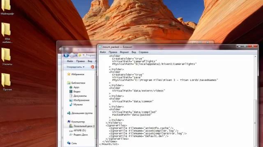263x147 pixels.
Task: Click the Документы library icon
Action: coord(71,96)
